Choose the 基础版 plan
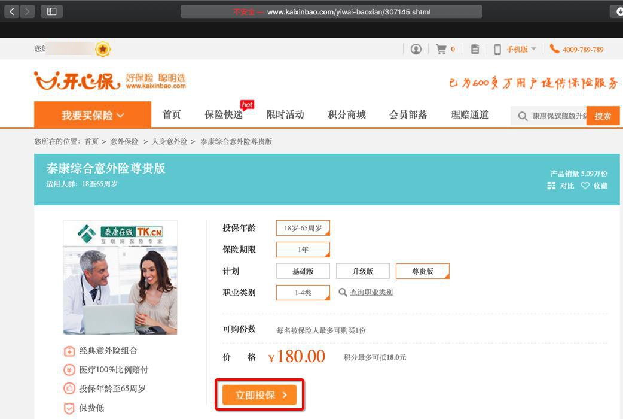 pos(303,271)
